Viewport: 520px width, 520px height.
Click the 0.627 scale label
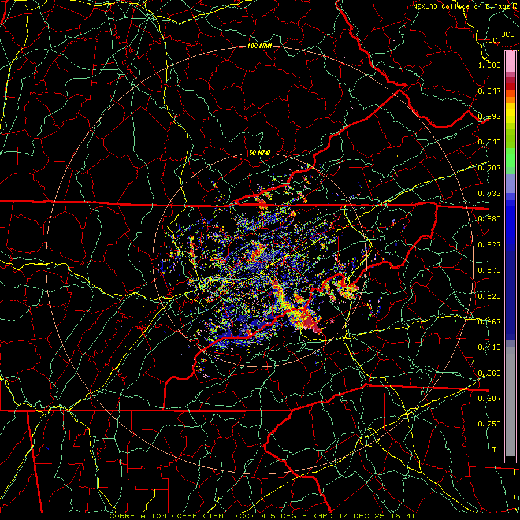coord(489,245)
